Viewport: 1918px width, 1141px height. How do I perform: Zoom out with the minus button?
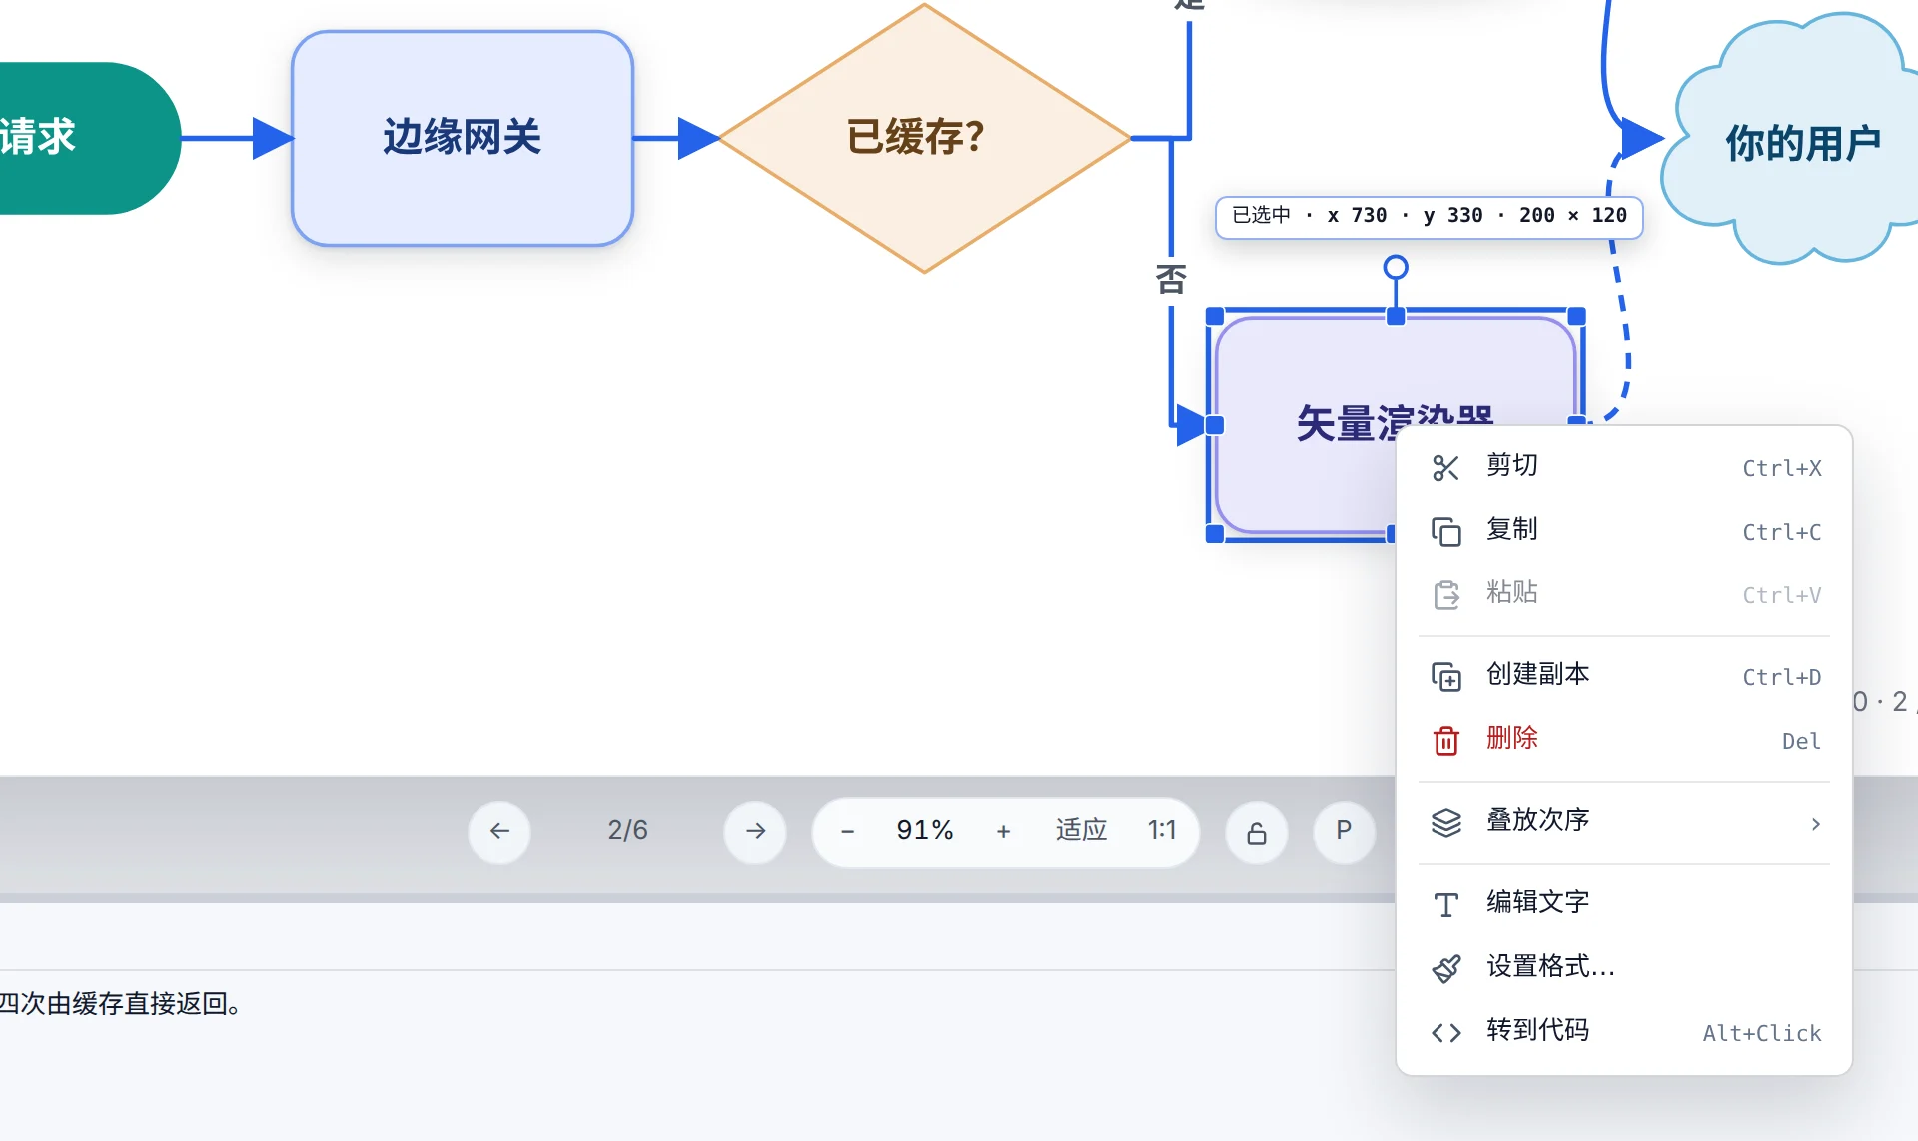pyautogui.click(x=847, y=831)
